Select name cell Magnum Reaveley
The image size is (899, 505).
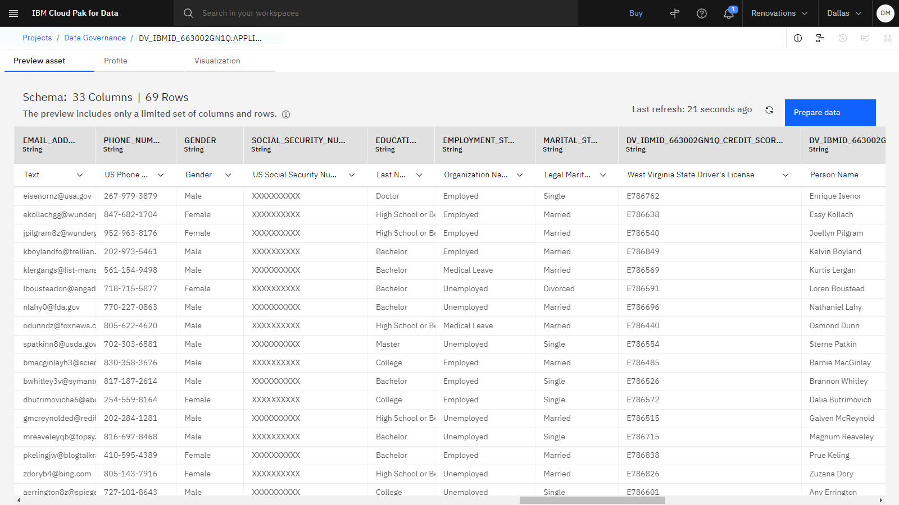click(841, 437)
